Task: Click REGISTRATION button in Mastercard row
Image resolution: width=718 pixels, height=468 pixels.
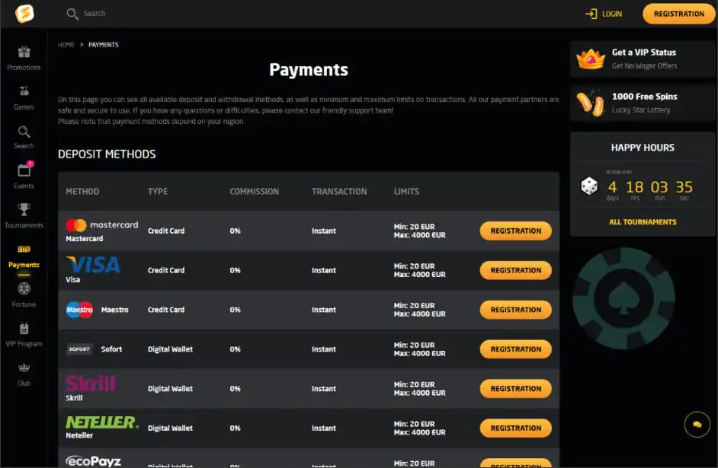Action: 515,231
